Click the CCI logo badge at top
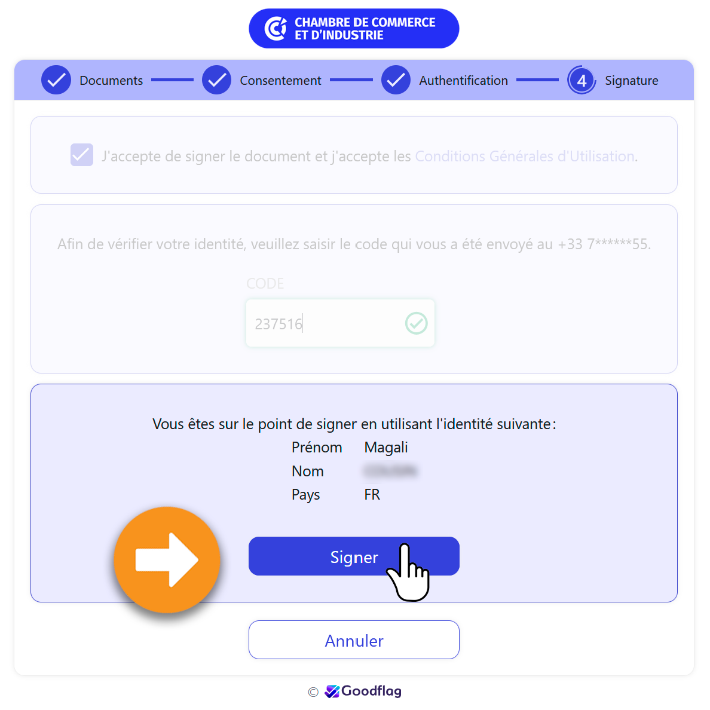The width and height of the screenshot is (710, 710). 354,29
